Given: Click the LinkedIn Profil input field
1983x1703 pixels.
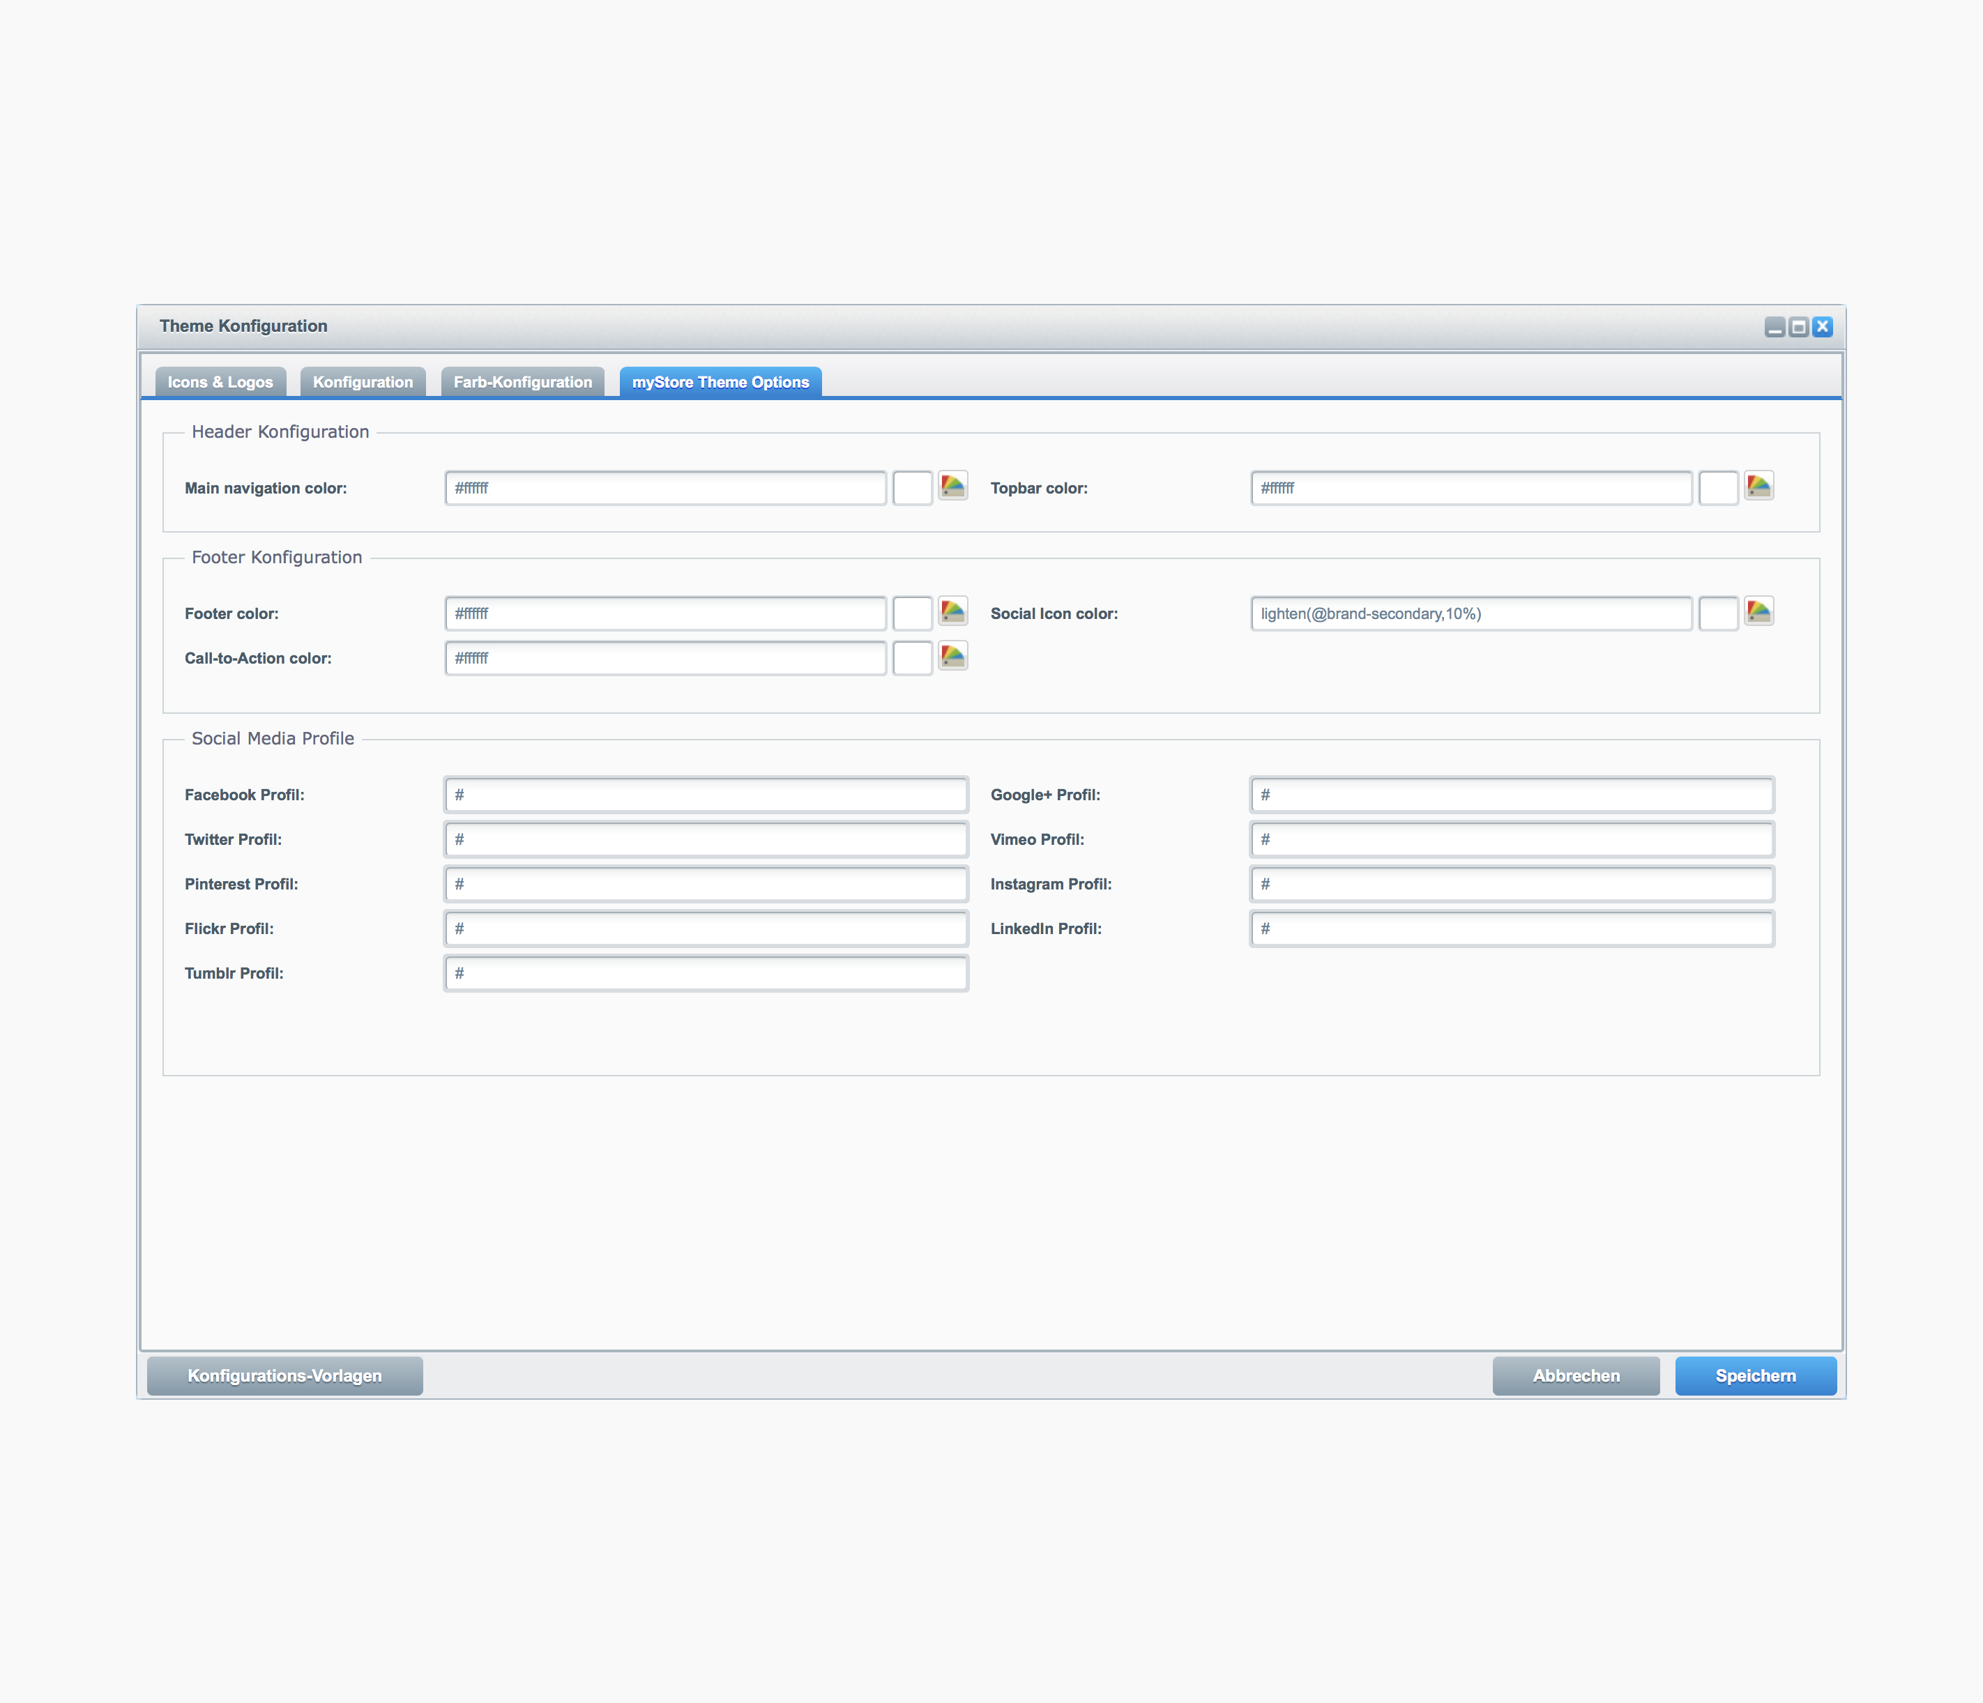Looking at the screenshot, I should (1512, 929).
